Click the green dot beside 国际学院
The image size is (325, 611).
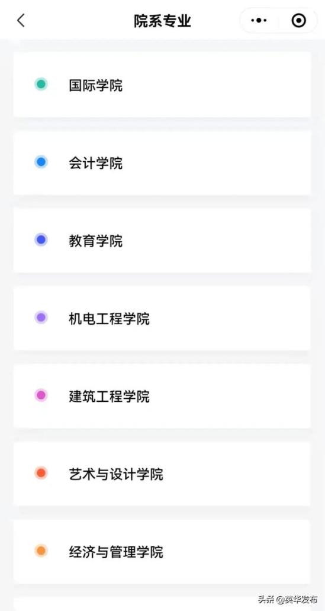click(x=41, y=84)
